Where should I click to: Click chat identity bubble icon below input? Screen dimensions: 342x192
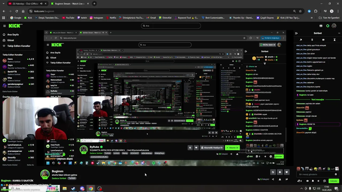coord(308,181)
